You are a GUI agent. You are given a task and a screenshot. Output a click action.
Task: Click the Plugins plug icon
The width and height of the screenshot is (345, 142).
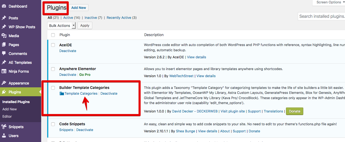[x=4, y=92]
